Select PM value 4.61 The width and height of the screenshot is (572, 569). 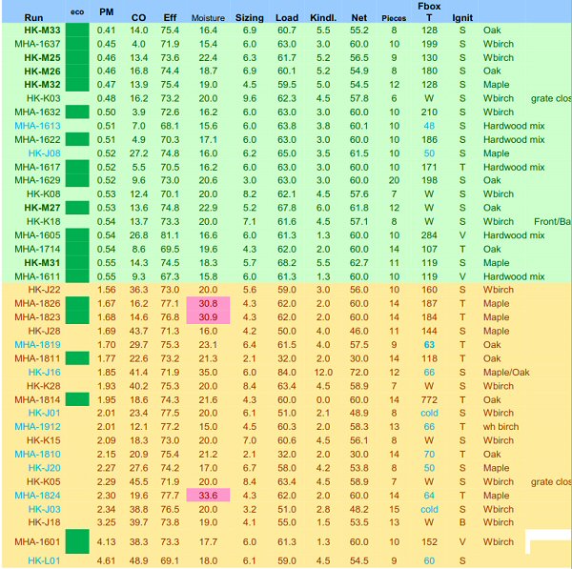pos(107,561)
